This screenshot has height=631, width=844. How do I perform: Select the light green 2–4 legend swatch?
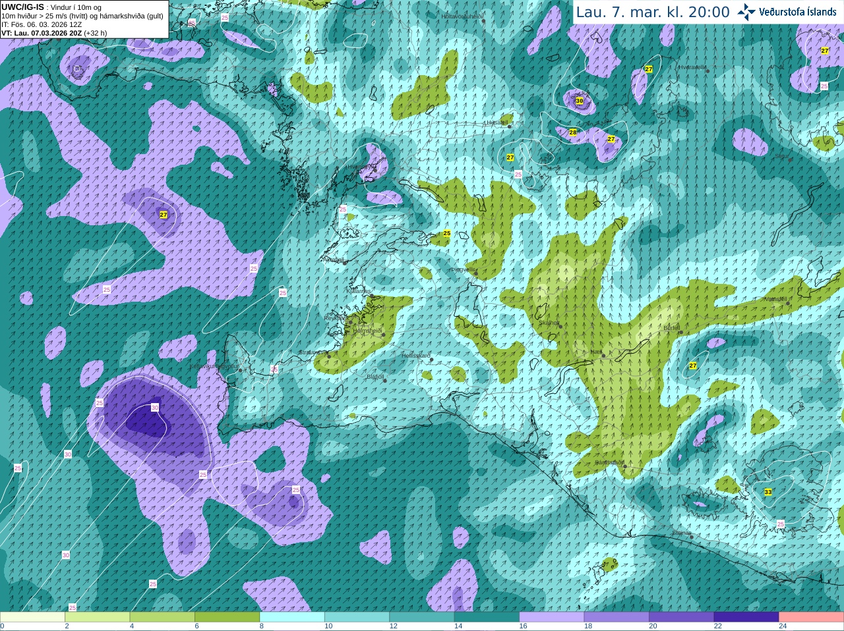point(97,617)
